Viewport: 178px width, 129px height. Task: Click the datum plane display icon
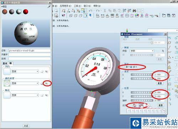pos(64,11)
